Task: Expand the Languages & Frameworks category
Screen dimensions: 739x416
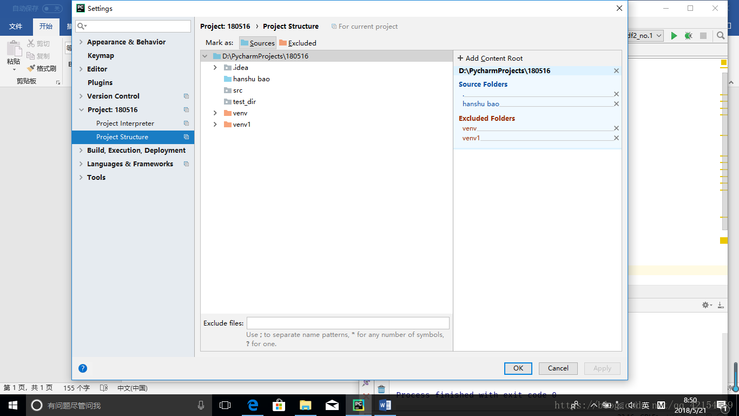Action: [x=81, y=164]
